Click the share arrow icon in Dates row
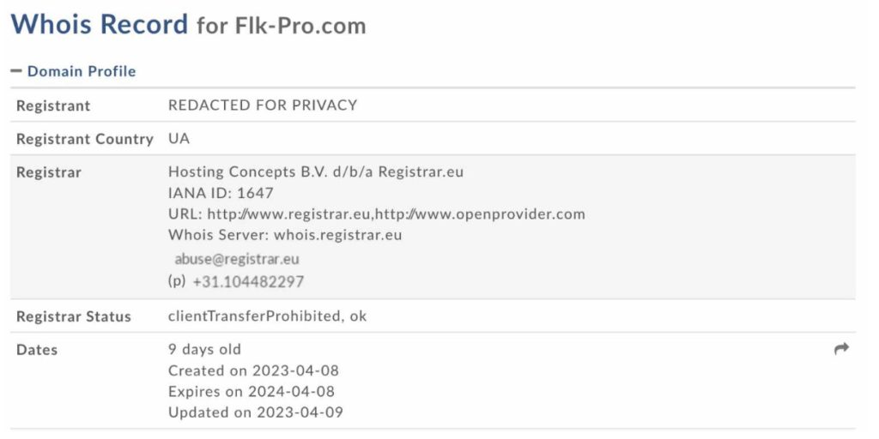Viewport: 879px width, 439px height. coord(841,349)
